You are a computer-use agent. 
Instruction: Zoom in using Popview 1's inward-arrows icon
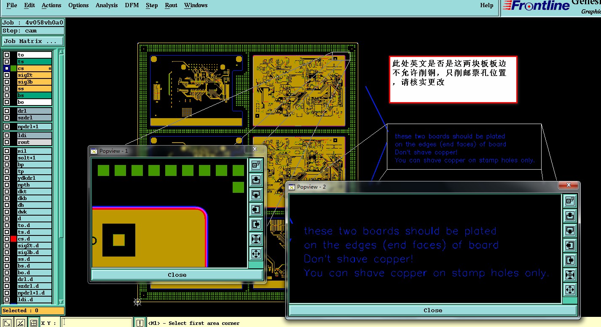pyautogui.click(x=255, y=239)
